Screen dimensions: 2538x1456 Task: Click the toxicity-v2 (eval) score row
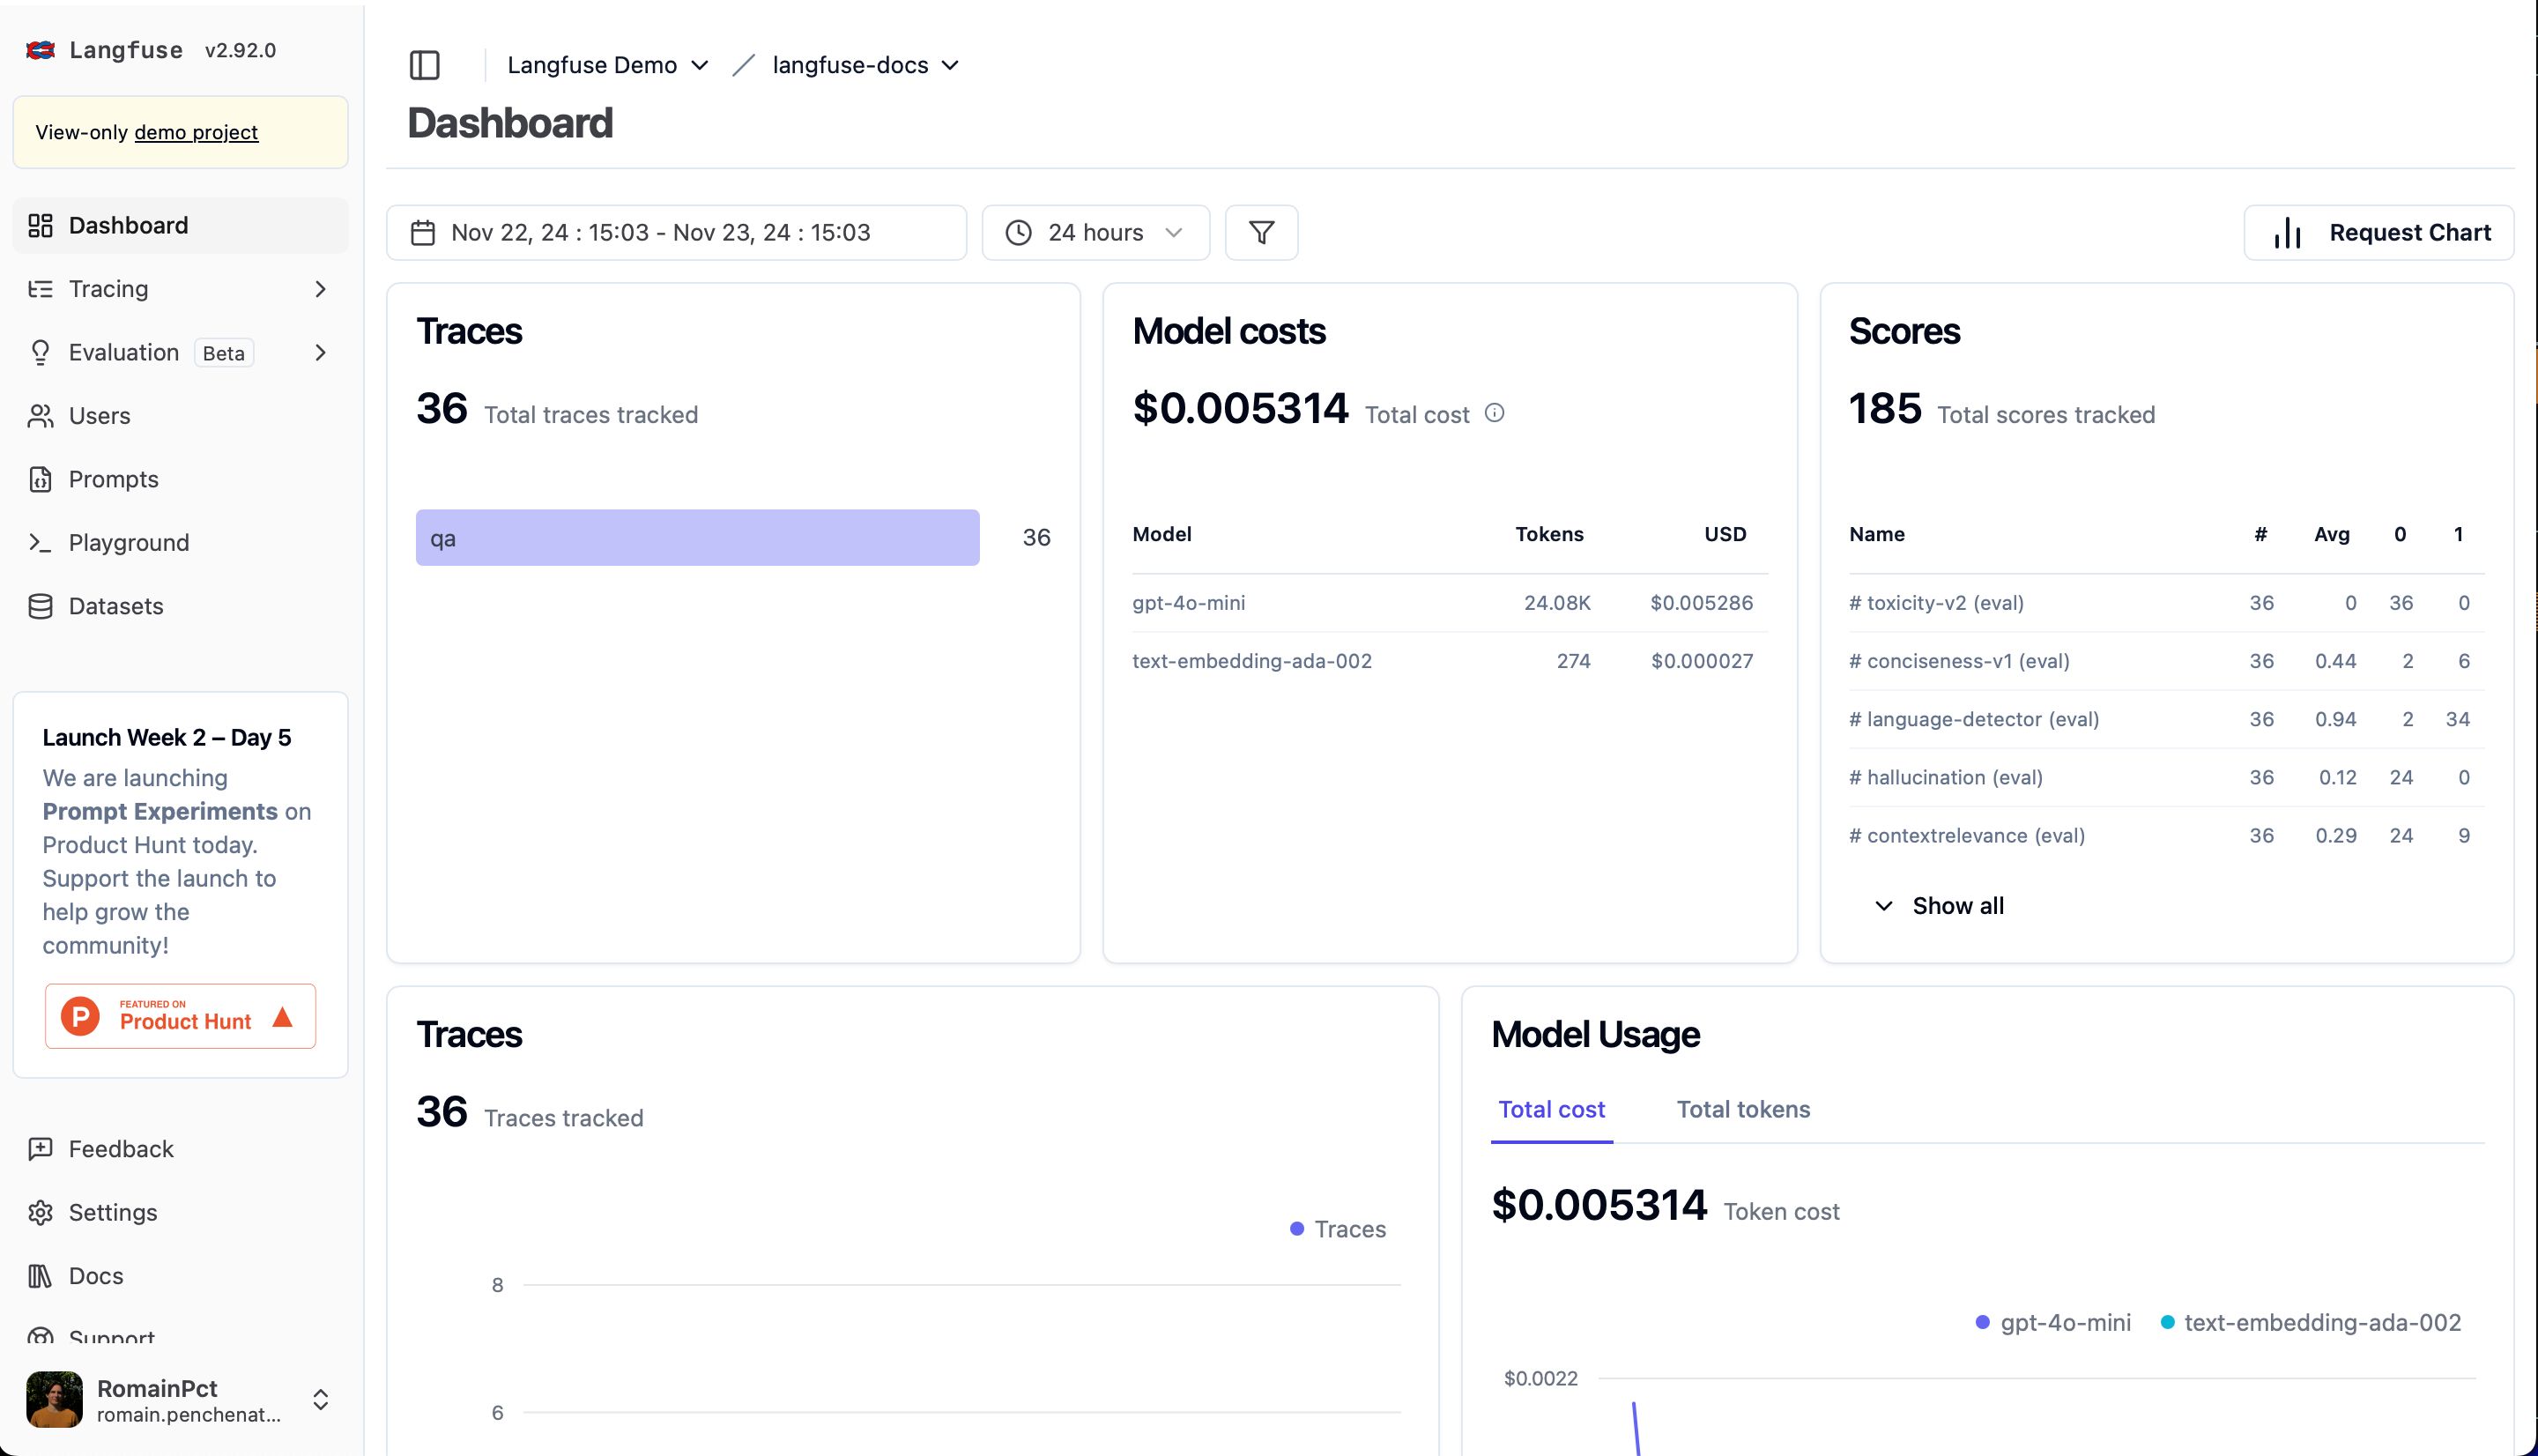point(2166,603)
